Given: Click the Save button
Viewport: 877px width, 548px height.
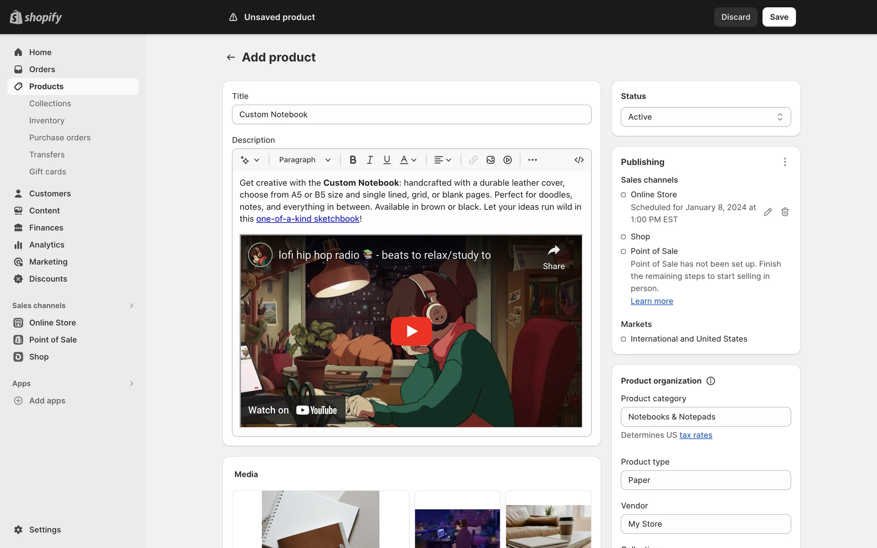Looking at the screenshot, I should coord(779,17).
